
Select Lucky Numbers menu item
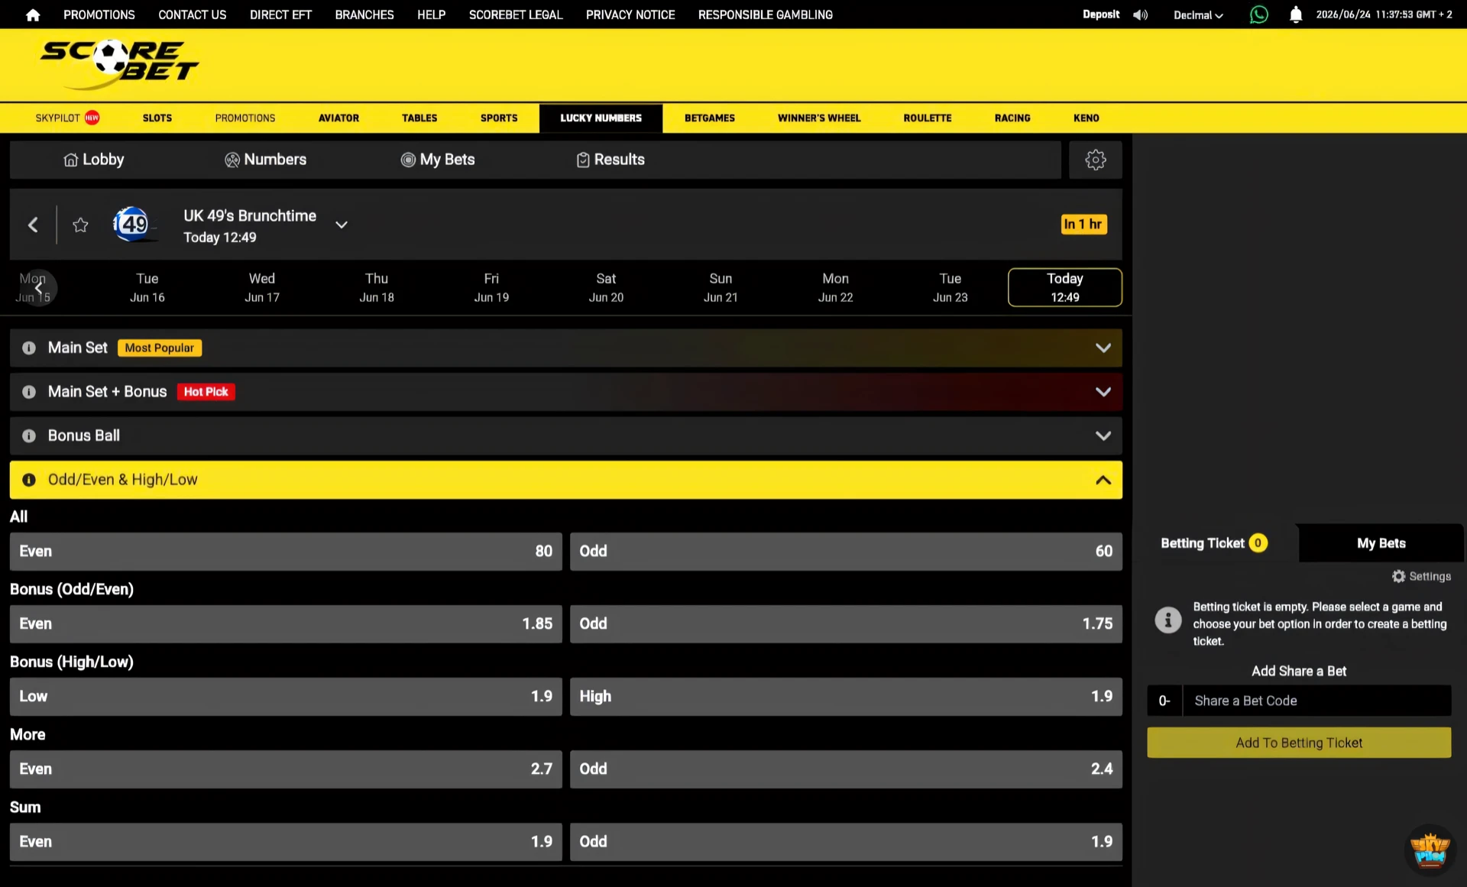(601, 118)
